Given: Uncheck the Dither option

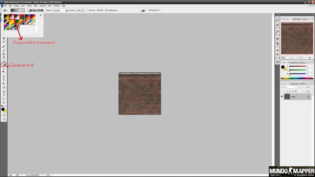Looking at the screenshot, I should 98,10.
